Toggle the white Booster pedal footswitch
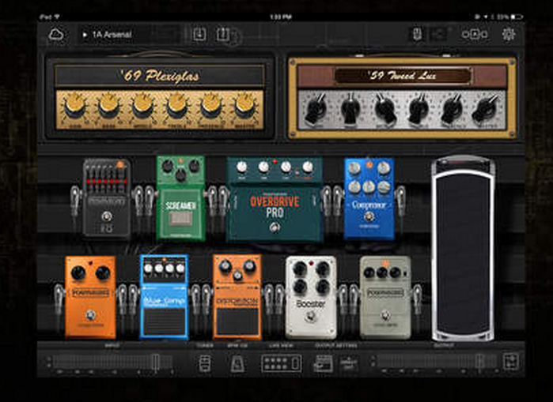 [x=310, y=317]
